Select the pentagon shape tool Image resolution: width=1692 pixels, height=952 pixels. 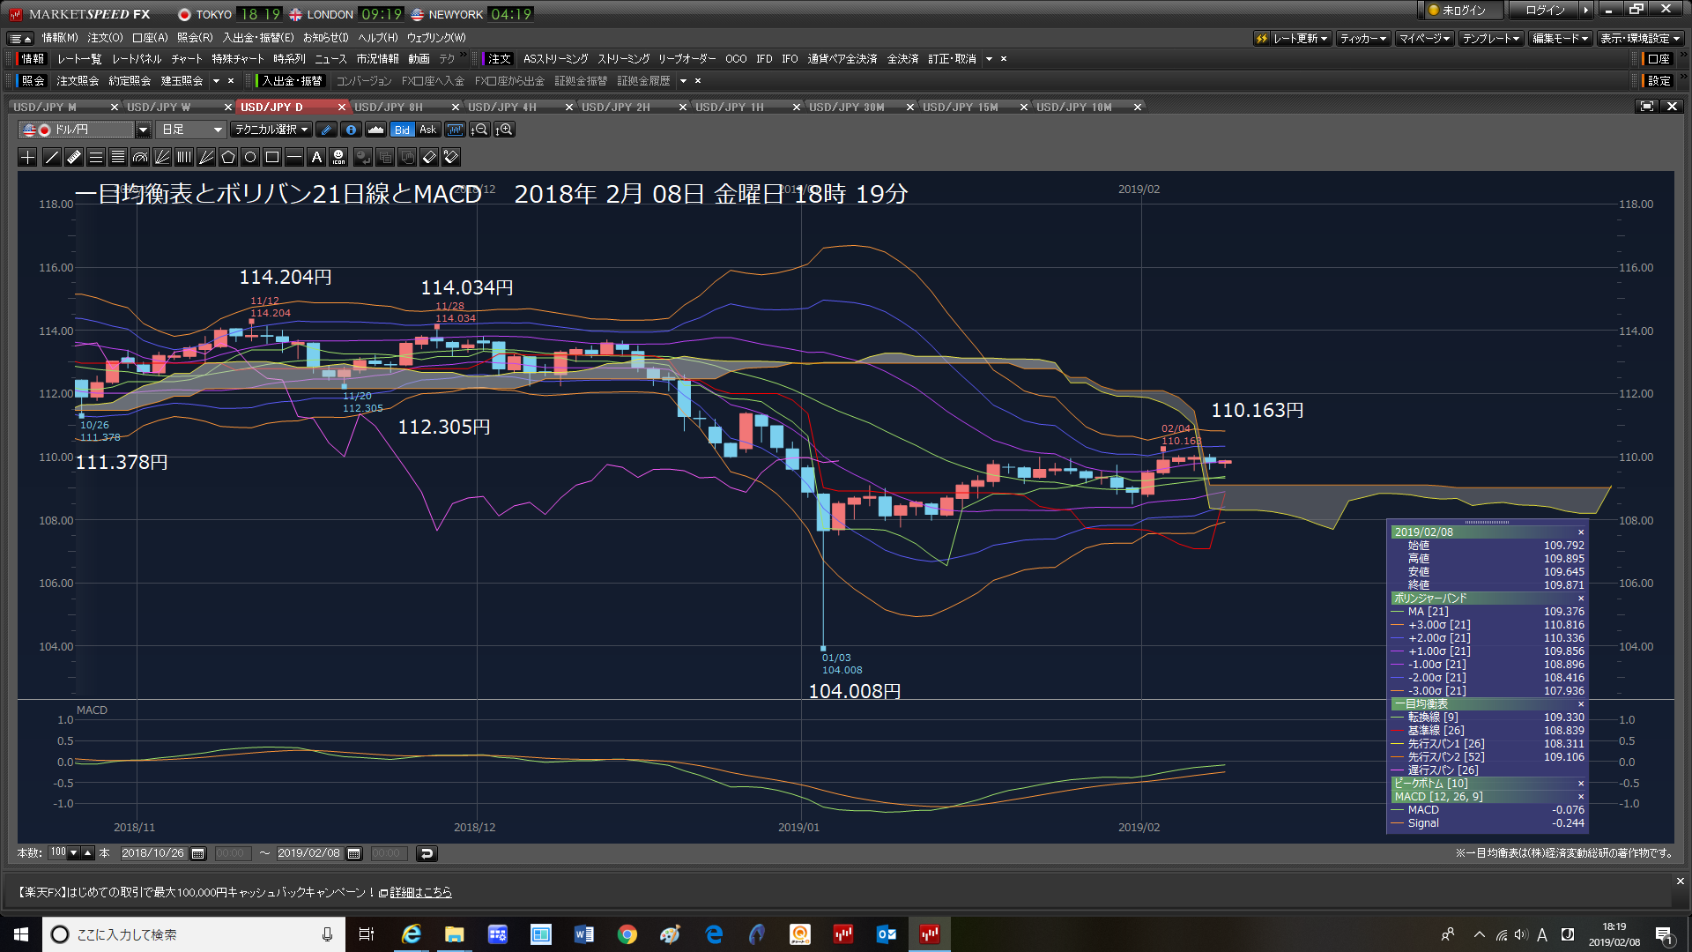click(228, 157)
